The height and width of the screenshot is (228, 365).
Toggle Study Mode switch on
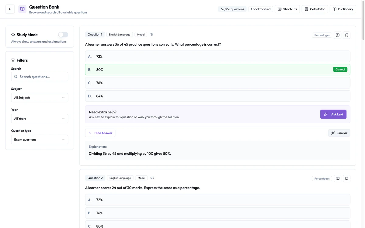coord(63,35)
